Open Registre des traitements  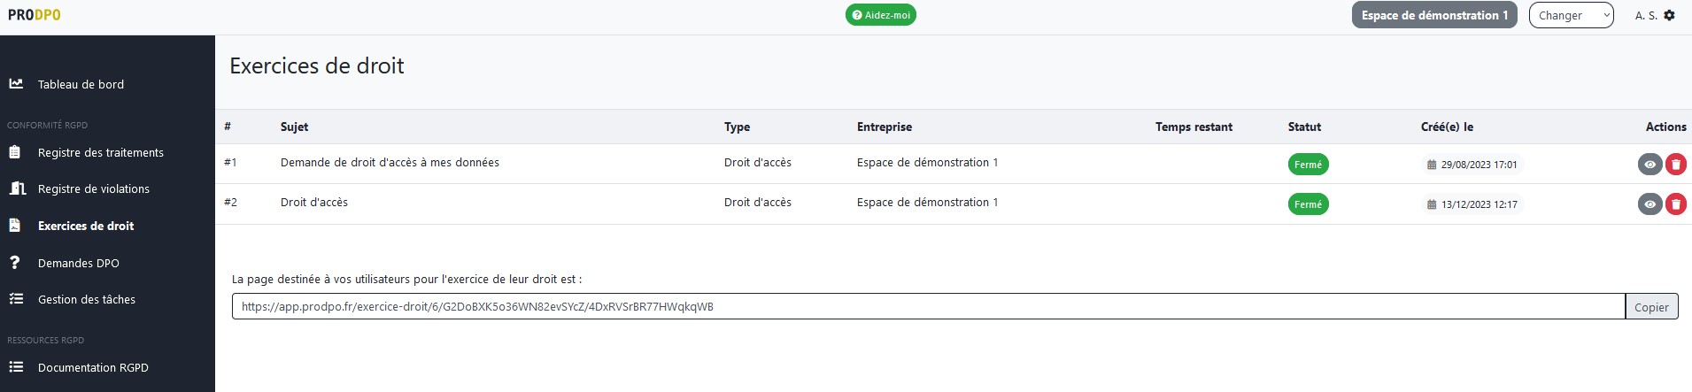click(x=101, y=152)
